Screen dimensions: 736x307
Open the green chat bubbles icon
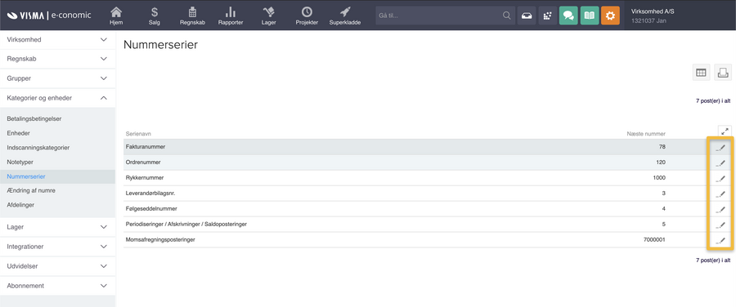tap(568, 16)
